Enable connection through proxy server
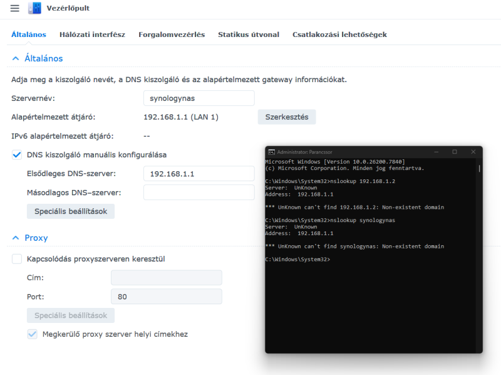 point(17,259)
